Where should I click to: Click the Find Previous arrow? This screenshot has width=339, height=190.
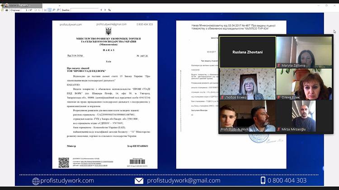coord(101,10)
